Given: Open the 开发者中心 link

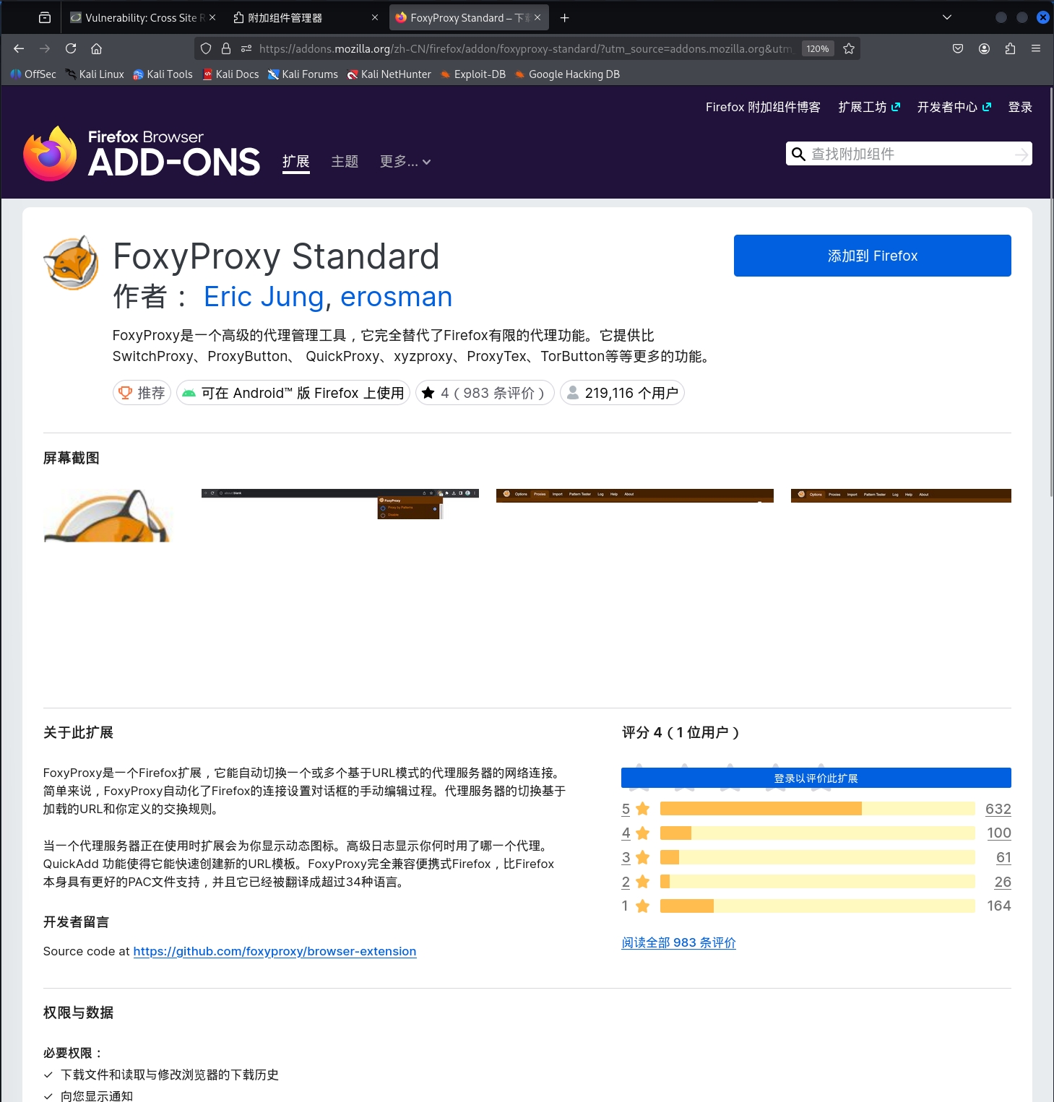Looking at the screenshot, I should (x=954, y=107).
